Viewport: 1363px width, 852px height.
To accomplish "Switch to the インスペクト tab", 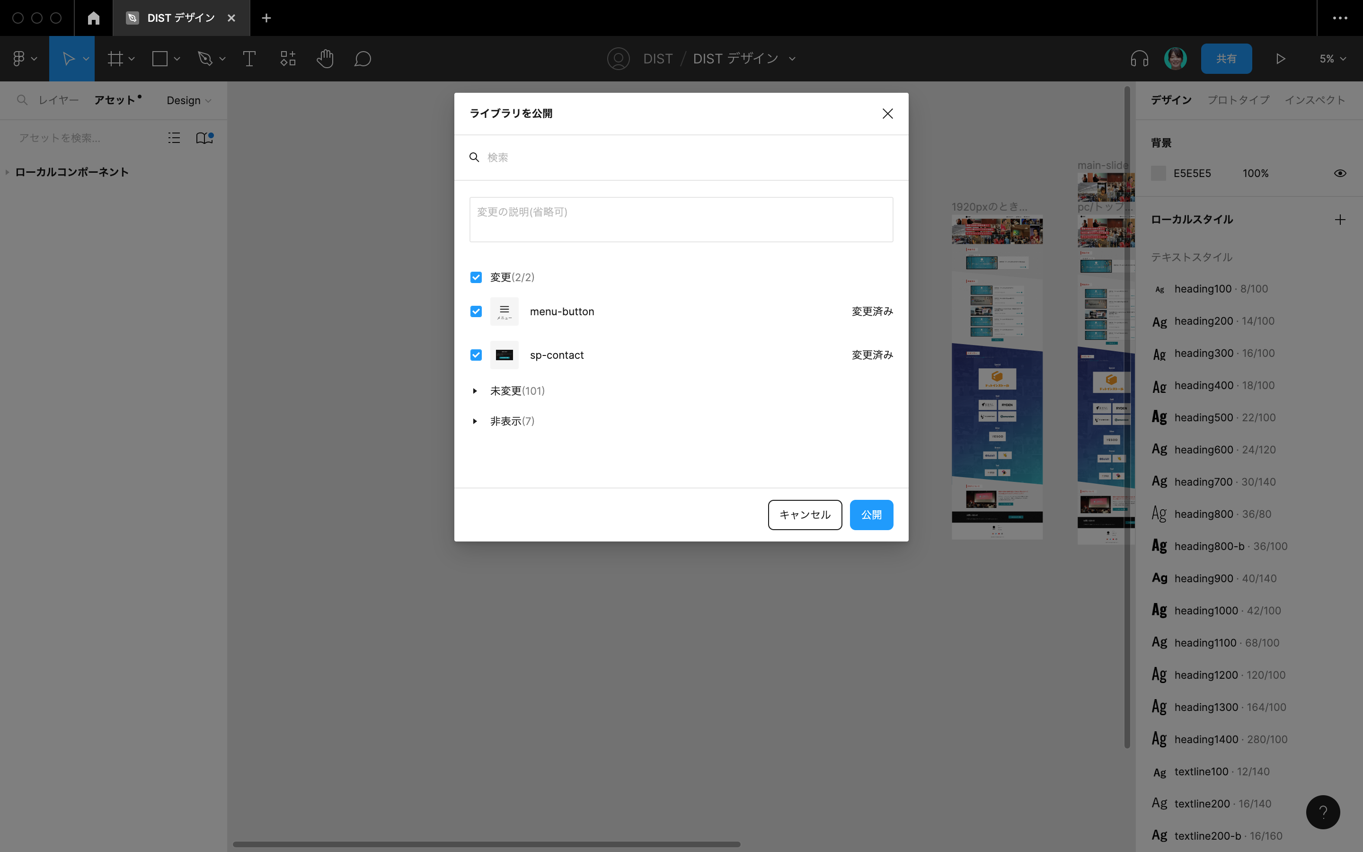I will coord(1315,100).
